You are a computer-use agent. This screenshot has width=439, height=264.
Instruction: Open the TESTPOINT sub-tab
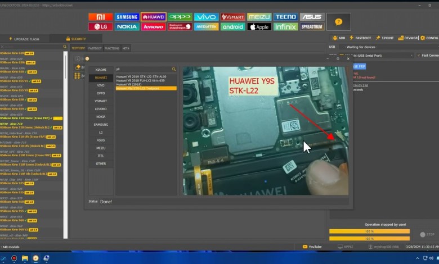pos(78,48)
